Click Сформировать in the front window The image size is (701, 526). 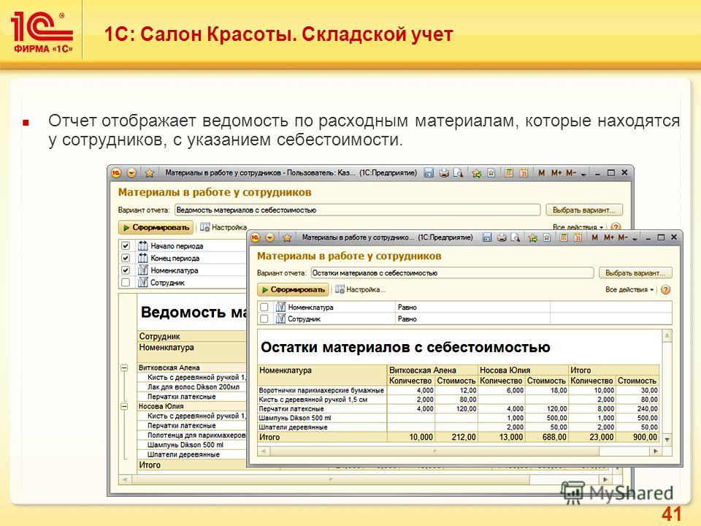pyautogui.click(x=293, y=290)
